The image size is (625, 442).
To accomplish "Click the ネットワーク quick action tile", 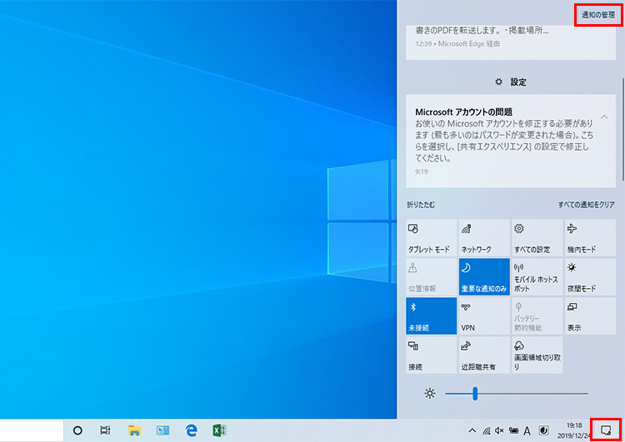I will tap(484, 238).
